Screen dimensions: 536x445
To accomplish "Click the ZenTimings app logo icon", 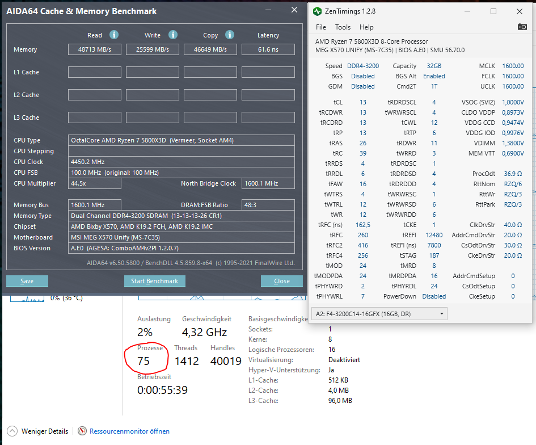I will coord(317,11).
